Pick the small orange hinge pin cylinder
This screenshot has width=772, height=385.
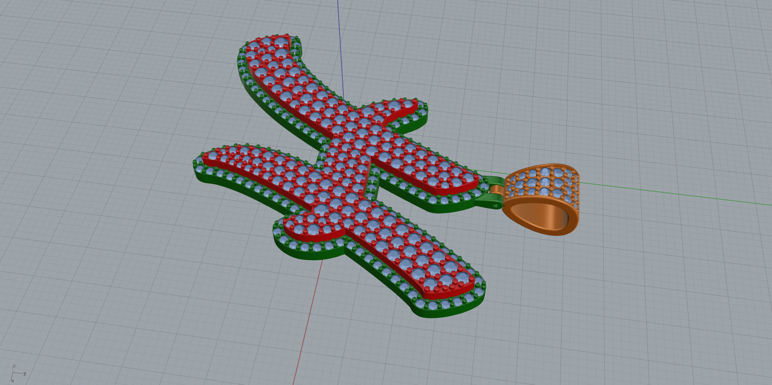[x=497, y=190]
